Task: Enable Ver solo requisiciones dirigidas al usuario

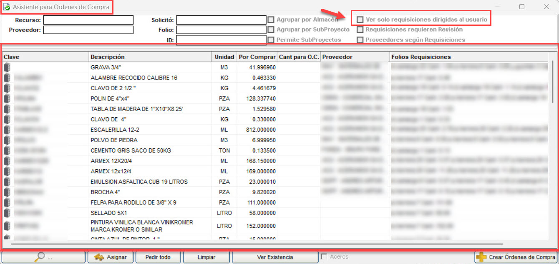Action: [360, 20]
